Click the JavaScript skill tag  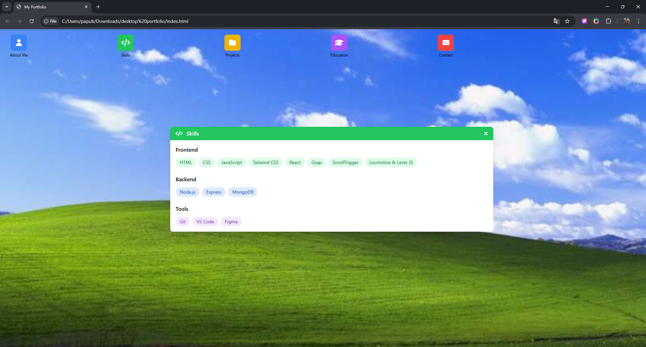[x=231, y=162]
